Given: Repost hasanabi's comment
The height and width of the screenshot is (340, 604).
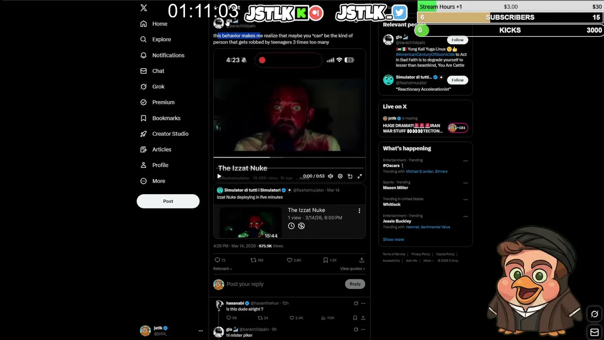Looking at the screenshot, I should point(263,318).
